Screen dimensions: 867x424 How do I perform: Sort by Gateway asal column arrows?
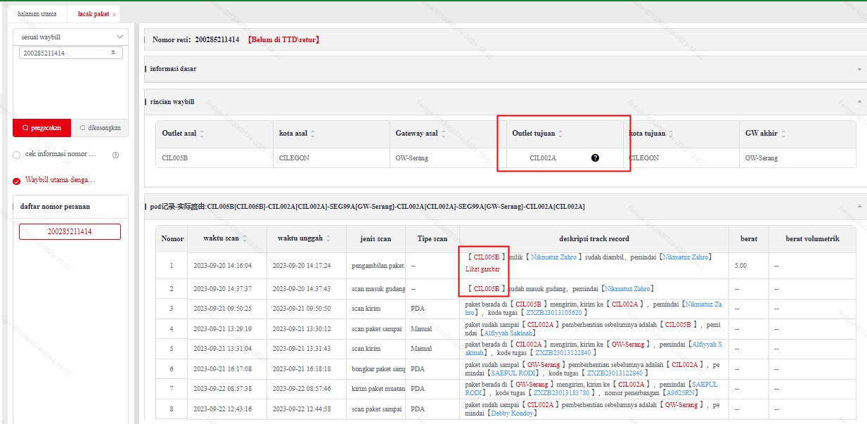point(443,134)
